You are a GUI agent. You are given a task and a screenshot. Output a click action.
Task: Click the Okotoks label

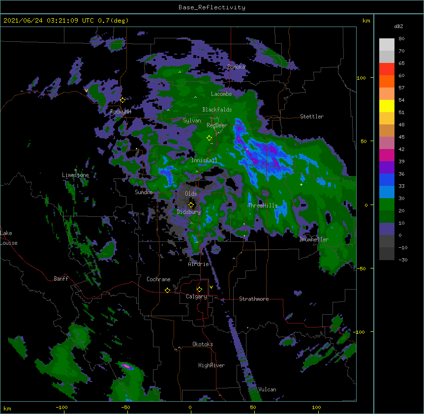(203, 344)
